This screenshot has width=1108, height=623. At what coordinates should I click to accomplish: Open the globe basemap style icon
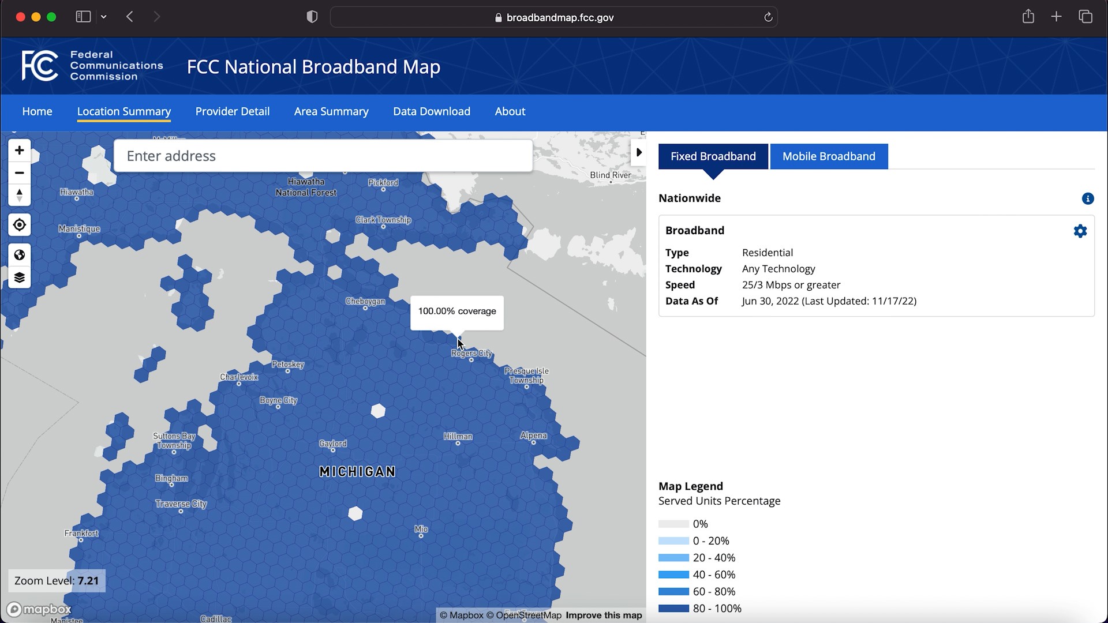point(19,254)
